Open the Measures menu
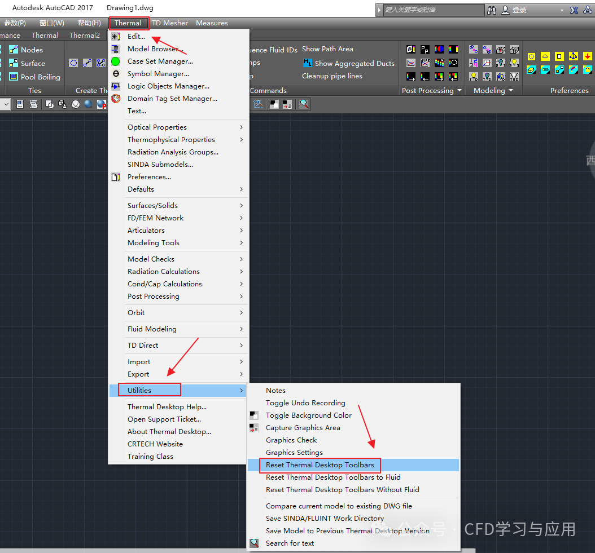 [212, 23]
